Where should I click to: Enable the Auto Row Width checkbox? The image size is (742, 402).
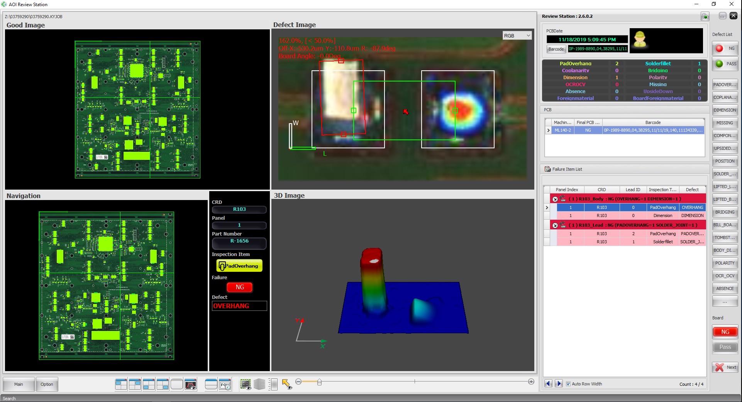[x=569, y=384]
